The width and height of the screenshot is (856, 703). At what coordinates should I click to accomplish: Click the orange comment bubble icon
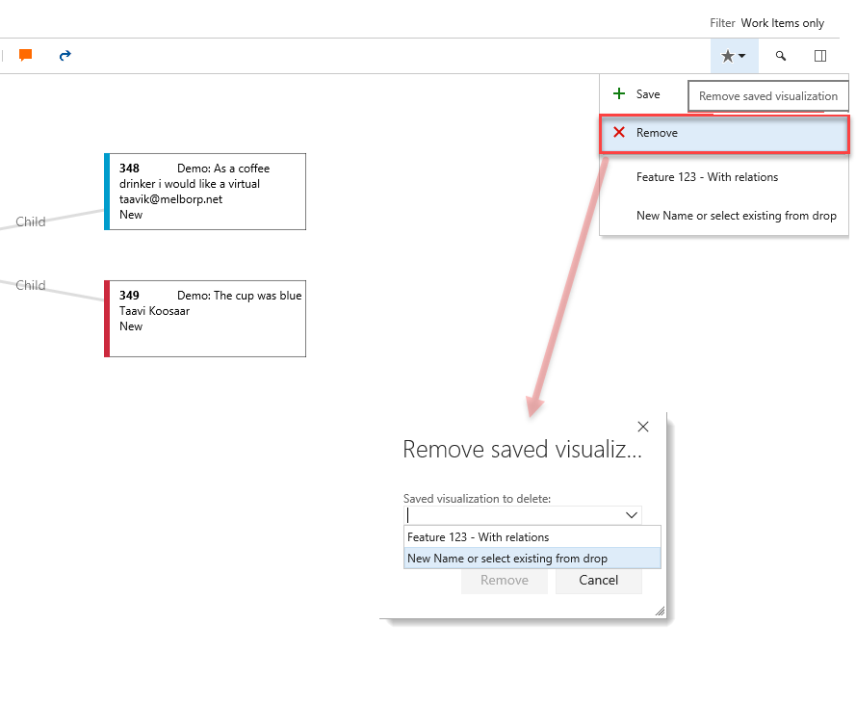[25, 55]
